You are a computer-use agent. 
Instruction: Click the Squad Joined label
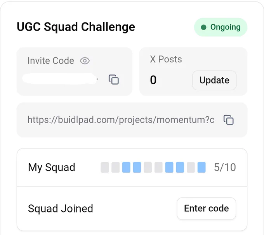[x=61, y=209]
